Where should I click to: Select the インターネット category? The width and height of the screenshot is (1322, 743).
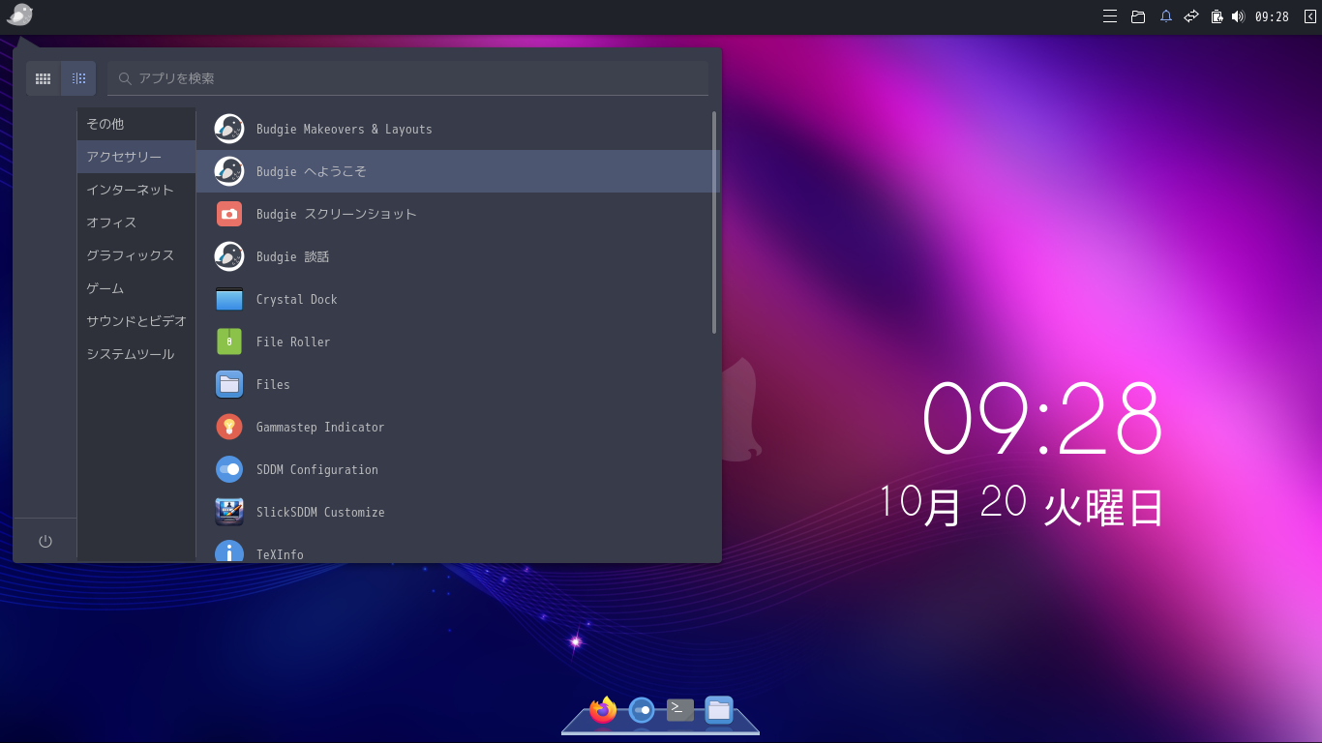point(136,190)
